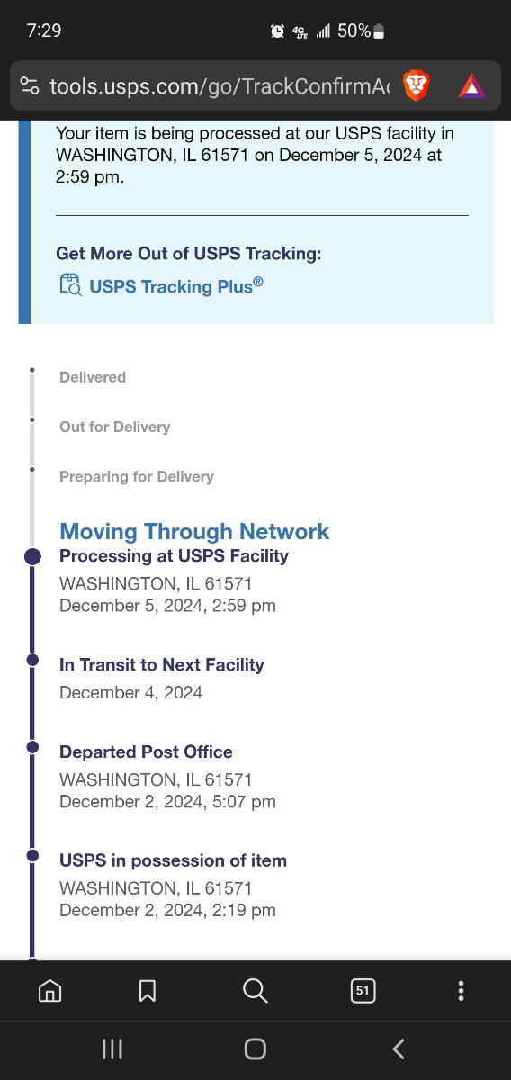Tap the Processing at USPS Facility marker dot
The image size is (511, 1080).
(32, 557)
